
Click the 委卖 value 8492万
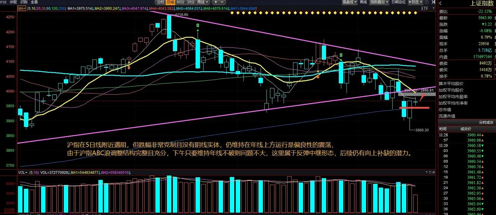(x=486, y=64)
